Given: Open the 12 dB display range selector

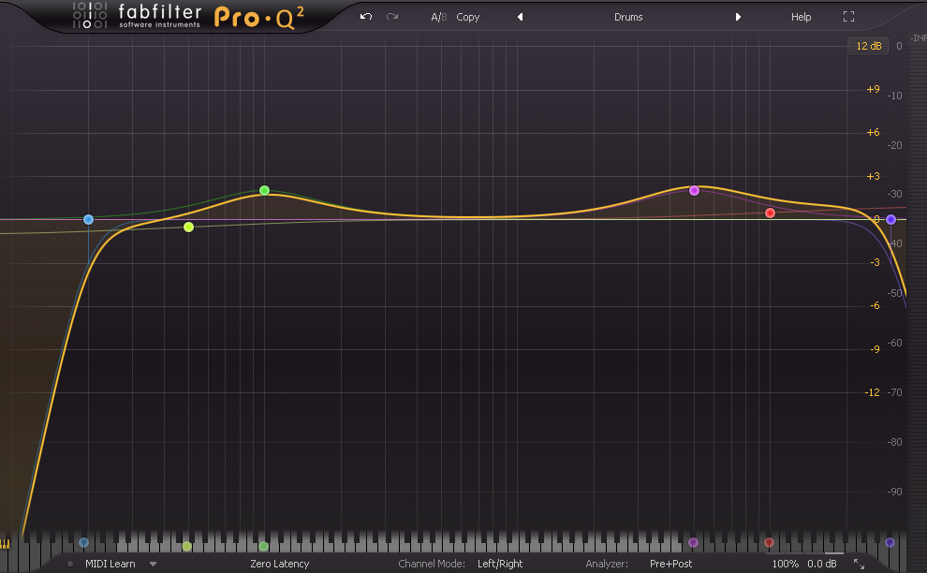Looking at the screenshot, I should pos(868,46).
